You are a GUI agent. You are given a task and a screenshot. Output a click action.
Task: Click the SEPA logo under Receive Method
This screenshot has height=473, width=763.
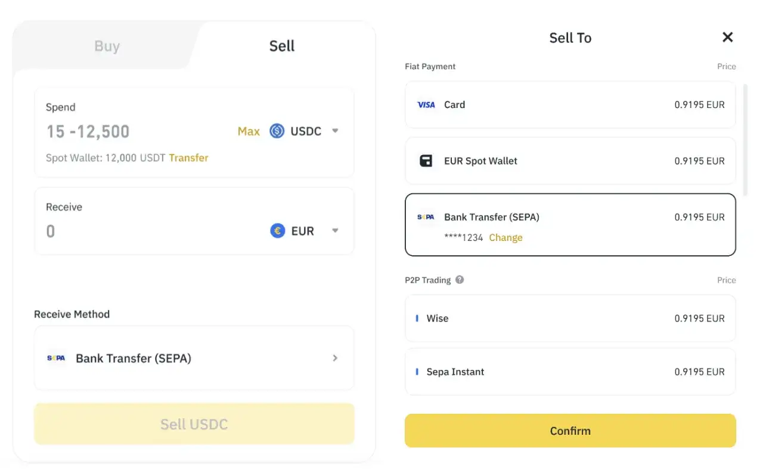(56, 358)
